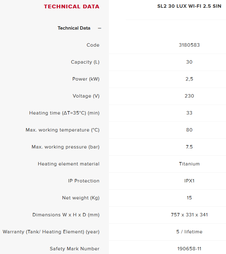This screenshot has width=226, height=254.
Task: Select the Heating element material label
Action: pyautogui.click(x=68, y=164)
